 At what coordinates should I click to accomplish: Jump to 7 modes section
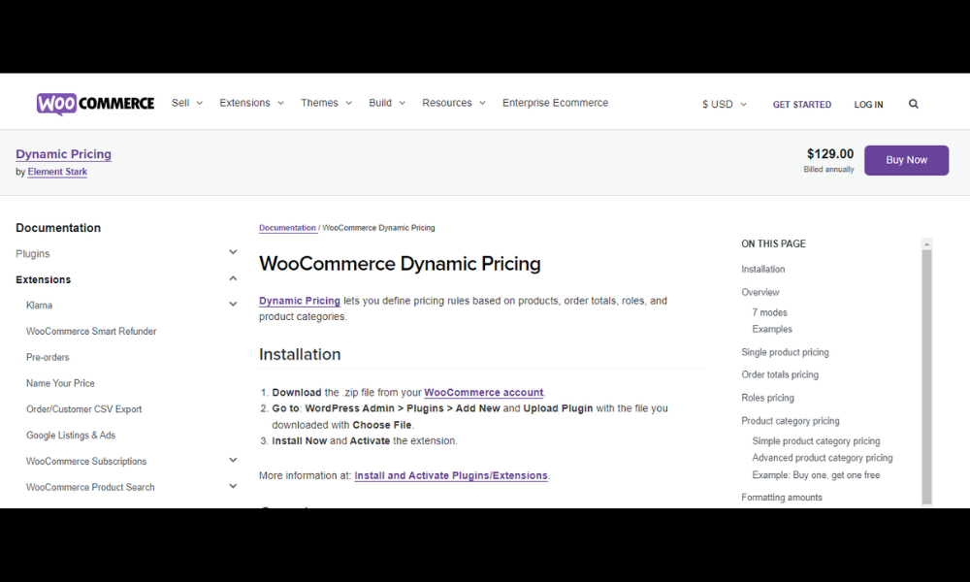(769, 312)
